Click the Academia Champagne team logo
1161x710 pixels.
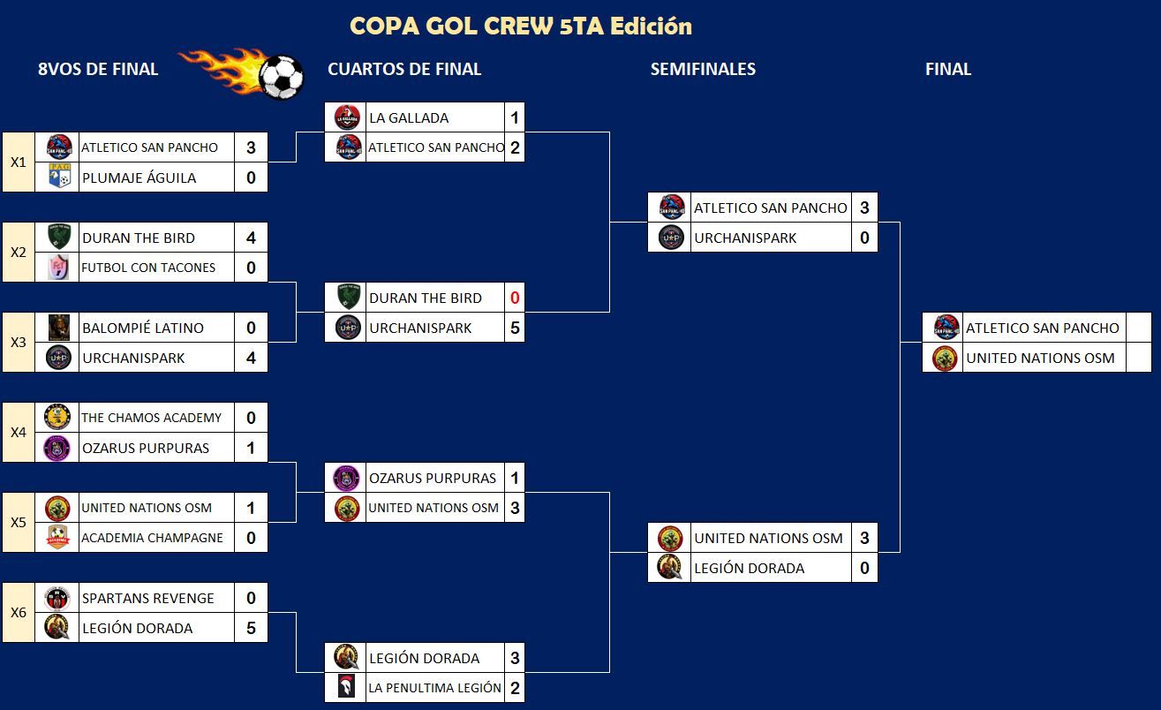tap(58, 538)
